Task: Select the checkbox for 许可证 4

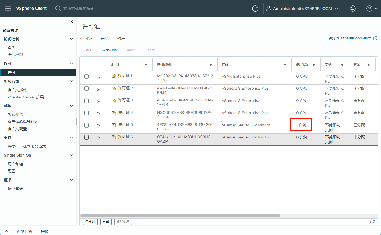Action: 87,113
